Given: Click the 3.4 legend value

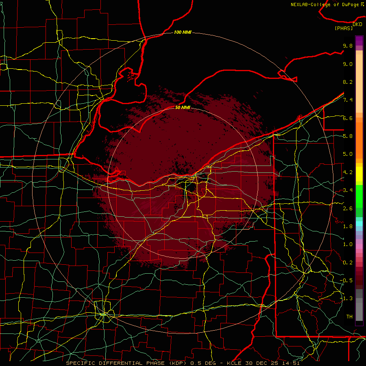Looking at the screenshot, I should (348, 190).
